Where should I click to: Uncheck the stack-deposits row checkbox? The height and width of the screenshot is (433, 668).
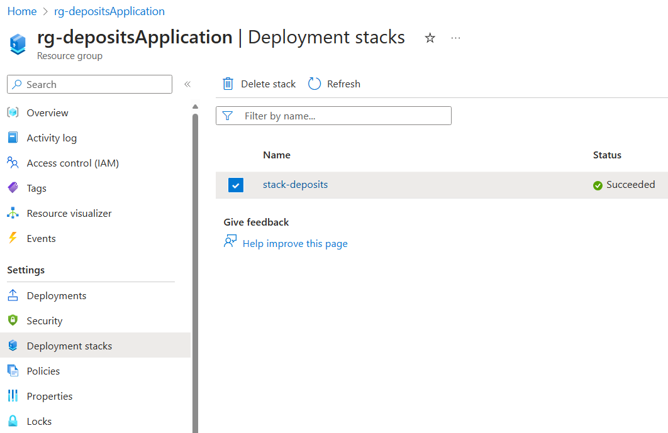click(x=235, y=185)
